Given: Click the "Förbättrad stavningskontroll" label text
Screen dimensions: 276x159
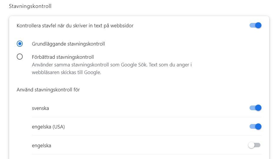Looking at the screenshot, I should 63,57.
